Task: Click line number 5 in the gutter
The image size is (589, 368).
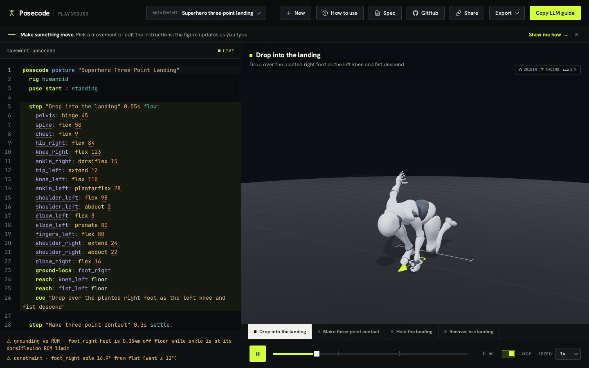Action: point(9,106)
